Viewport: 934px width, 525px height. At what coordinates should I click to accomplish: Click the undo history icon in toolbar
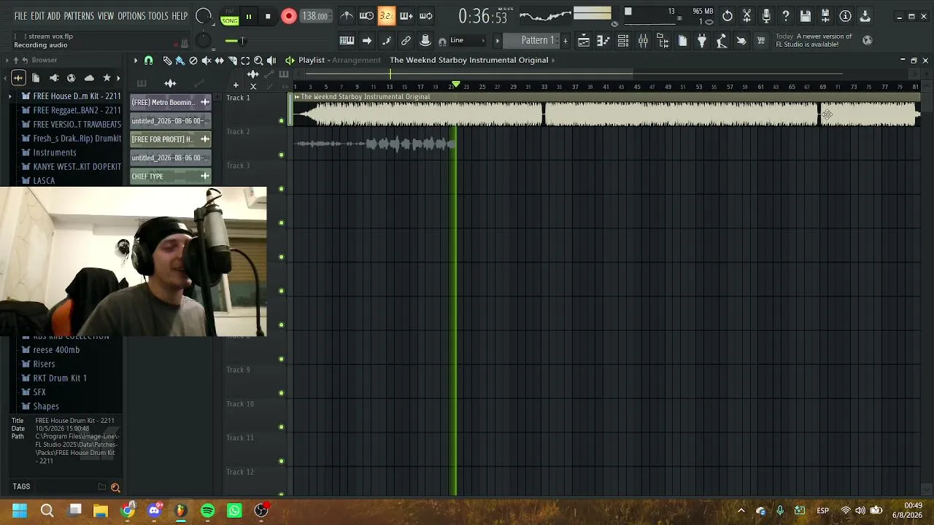click(x=727, y=15)
